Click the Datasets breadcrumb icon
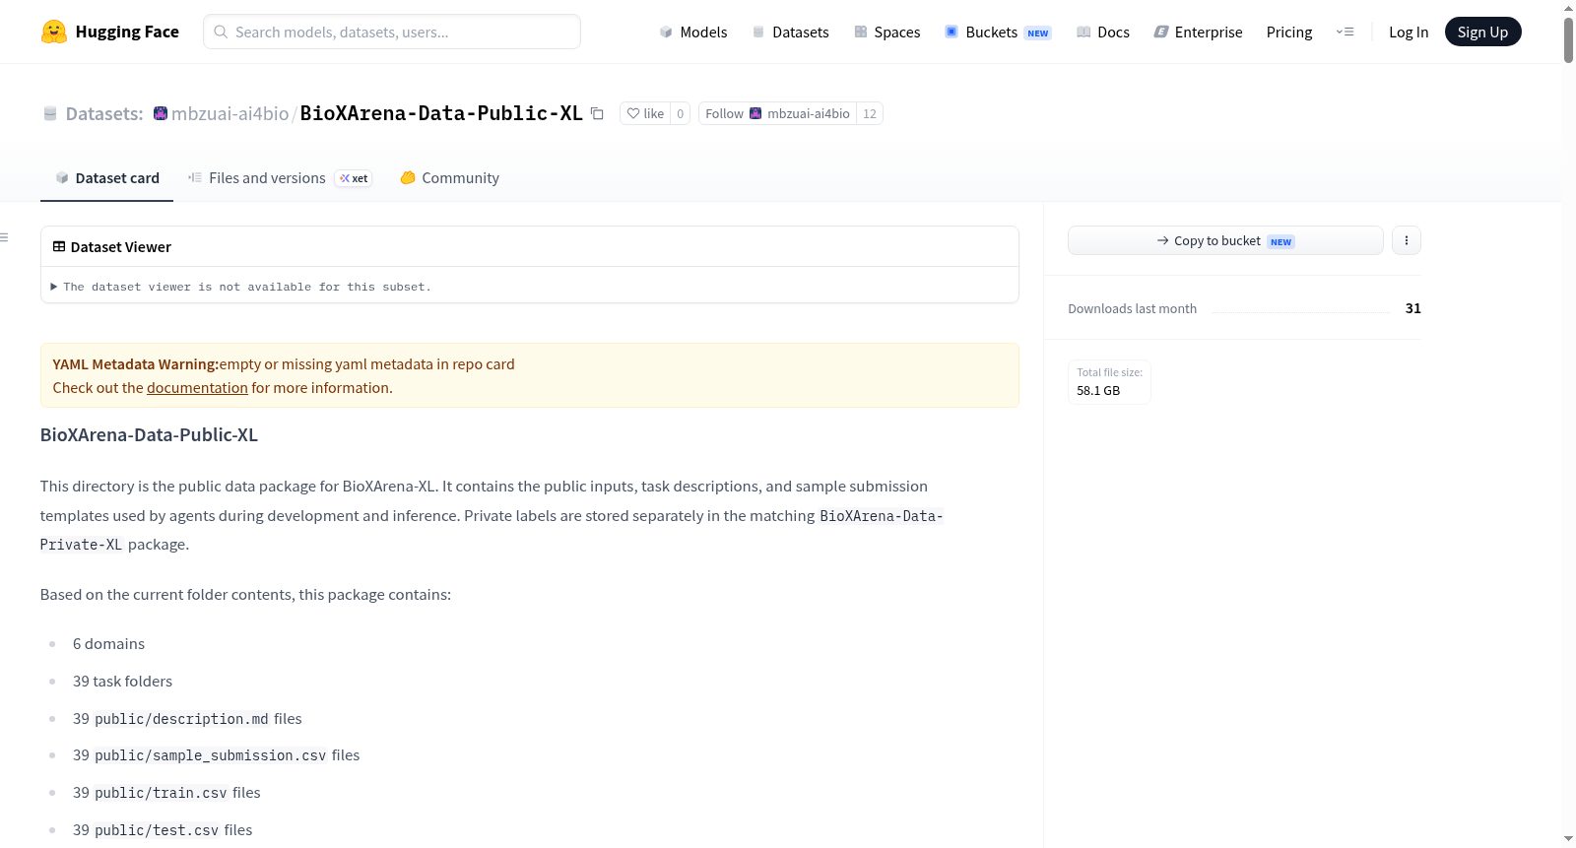Screen dimensions: 1576x848 coord(50,114)
